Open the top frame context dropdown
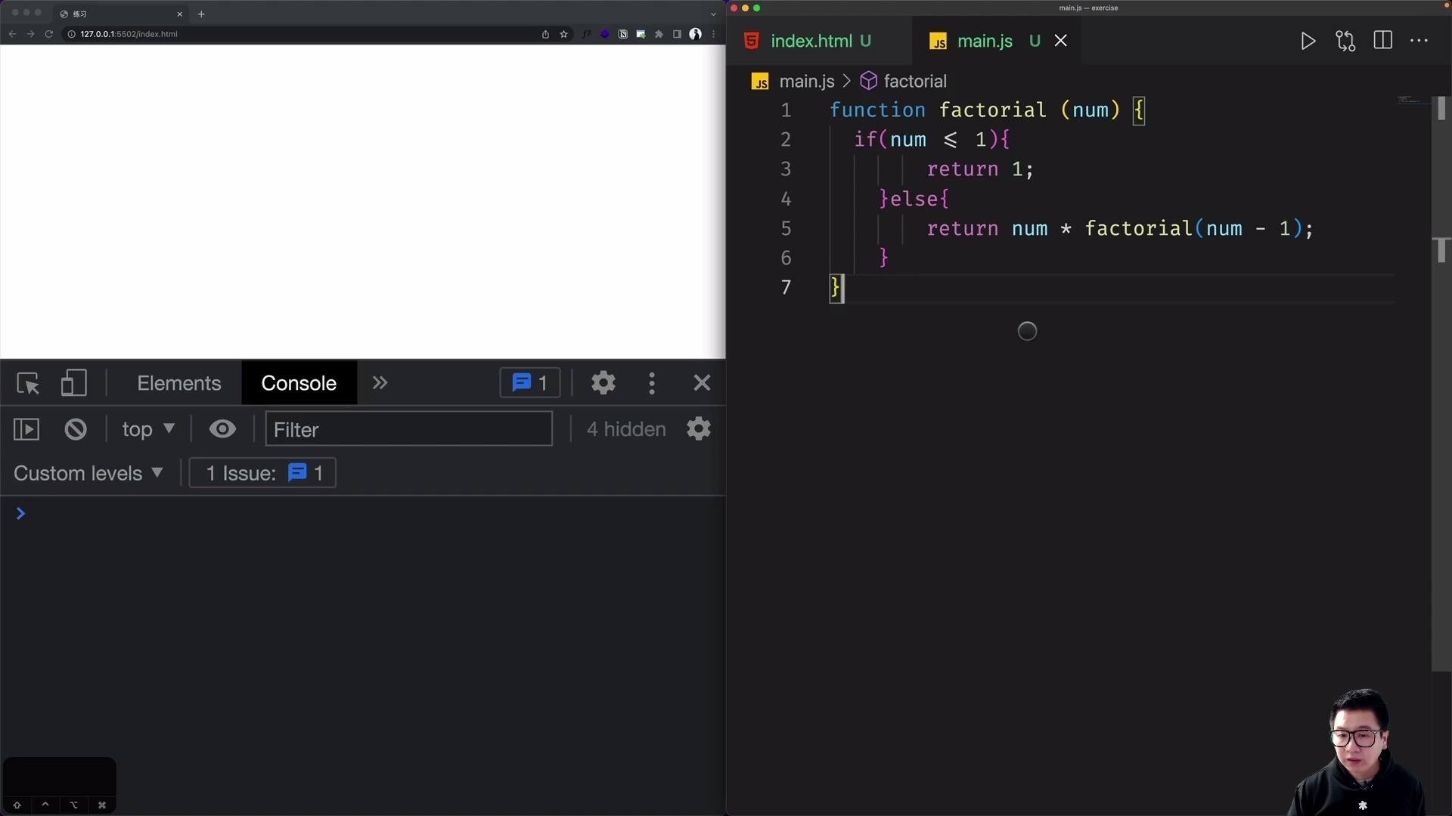 (148, 428)
